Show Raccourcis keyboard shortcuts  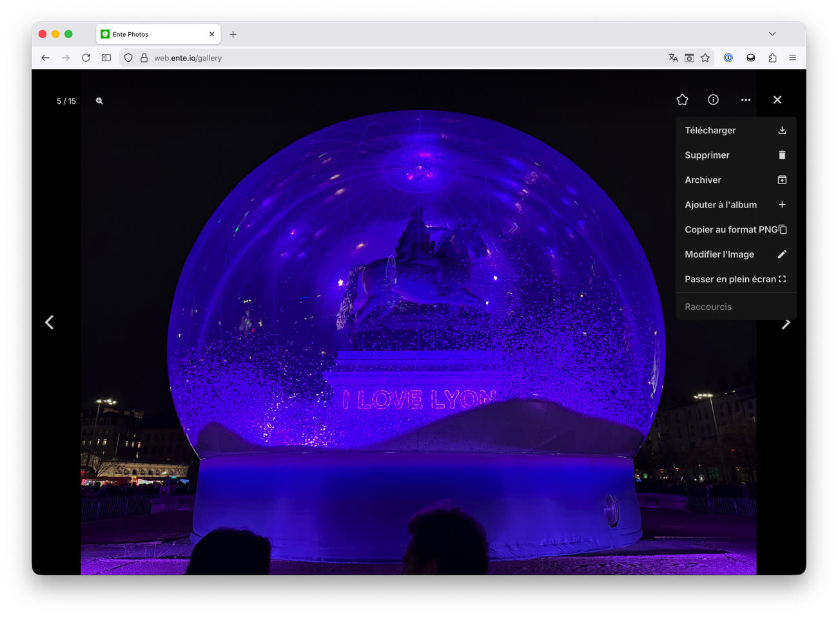coord(708,307)
